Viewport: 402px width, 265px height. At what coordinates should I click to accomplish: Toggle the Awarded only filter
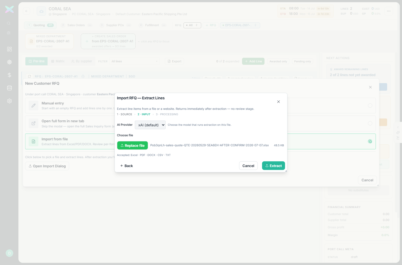coord(278,62)
